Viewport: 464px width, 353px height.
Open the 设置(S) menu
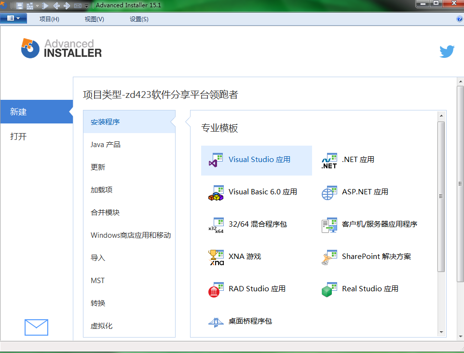139,19
